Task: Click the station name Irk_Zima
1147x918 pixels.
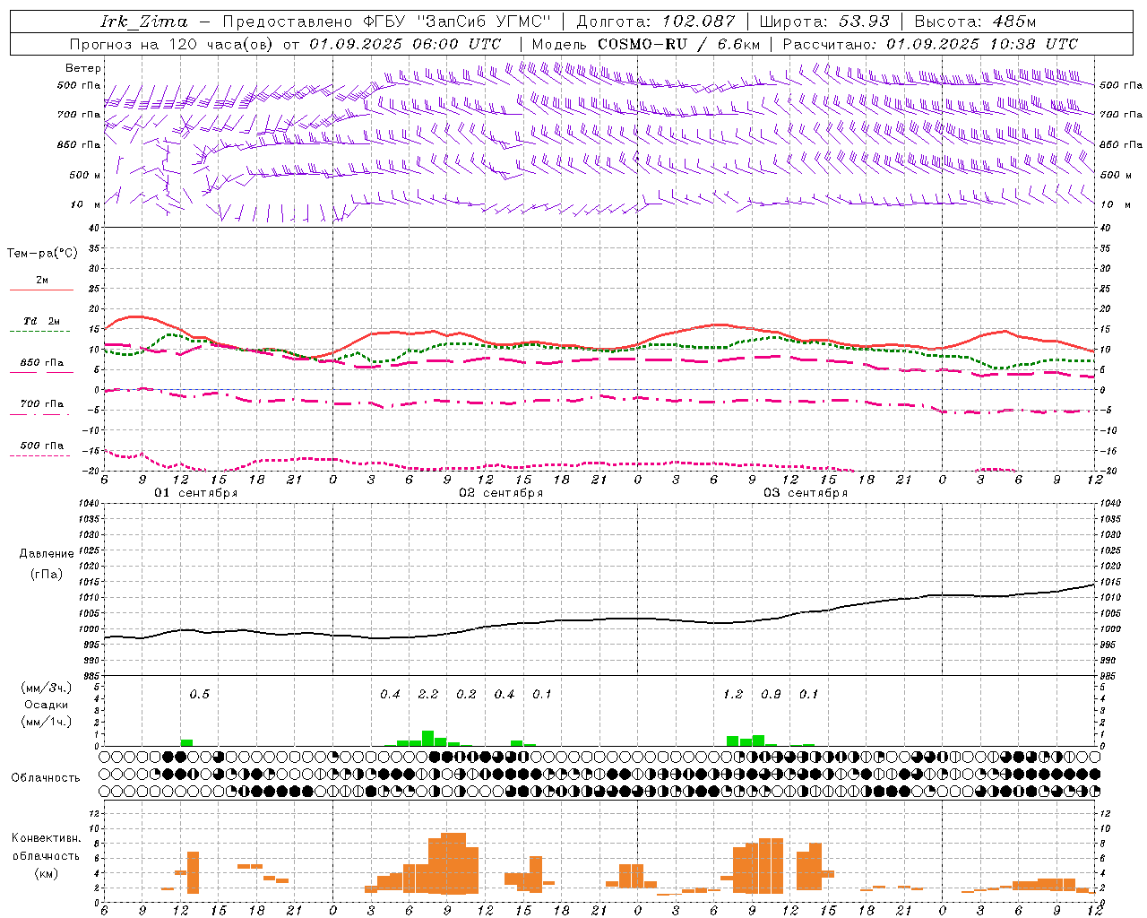Action: pos(144,22)
